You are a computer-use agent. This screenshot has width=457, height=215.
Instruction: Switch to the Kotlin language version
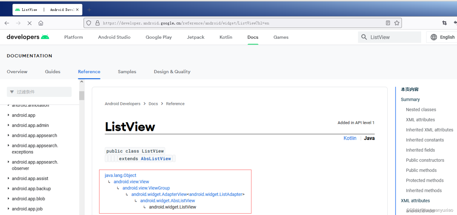(350, 138)
